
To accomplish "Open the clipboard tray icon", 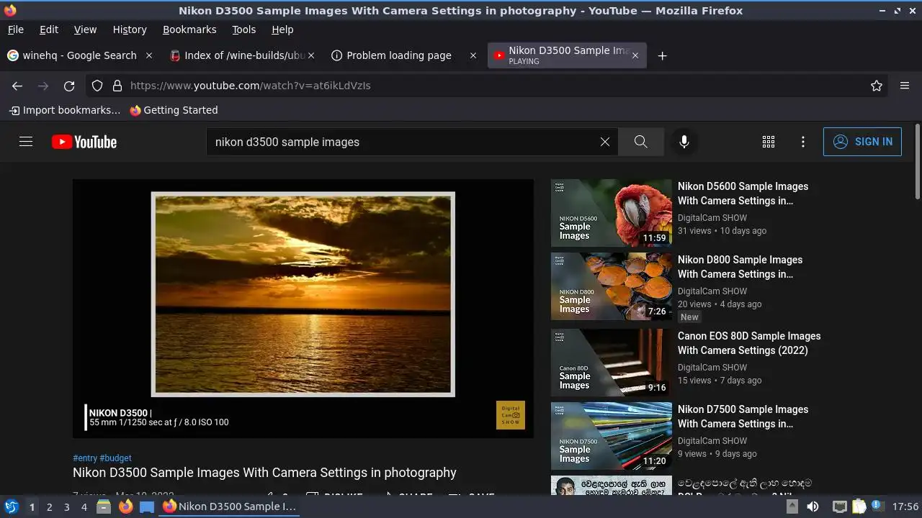I will pyautogui.click(x=859, y=506).
